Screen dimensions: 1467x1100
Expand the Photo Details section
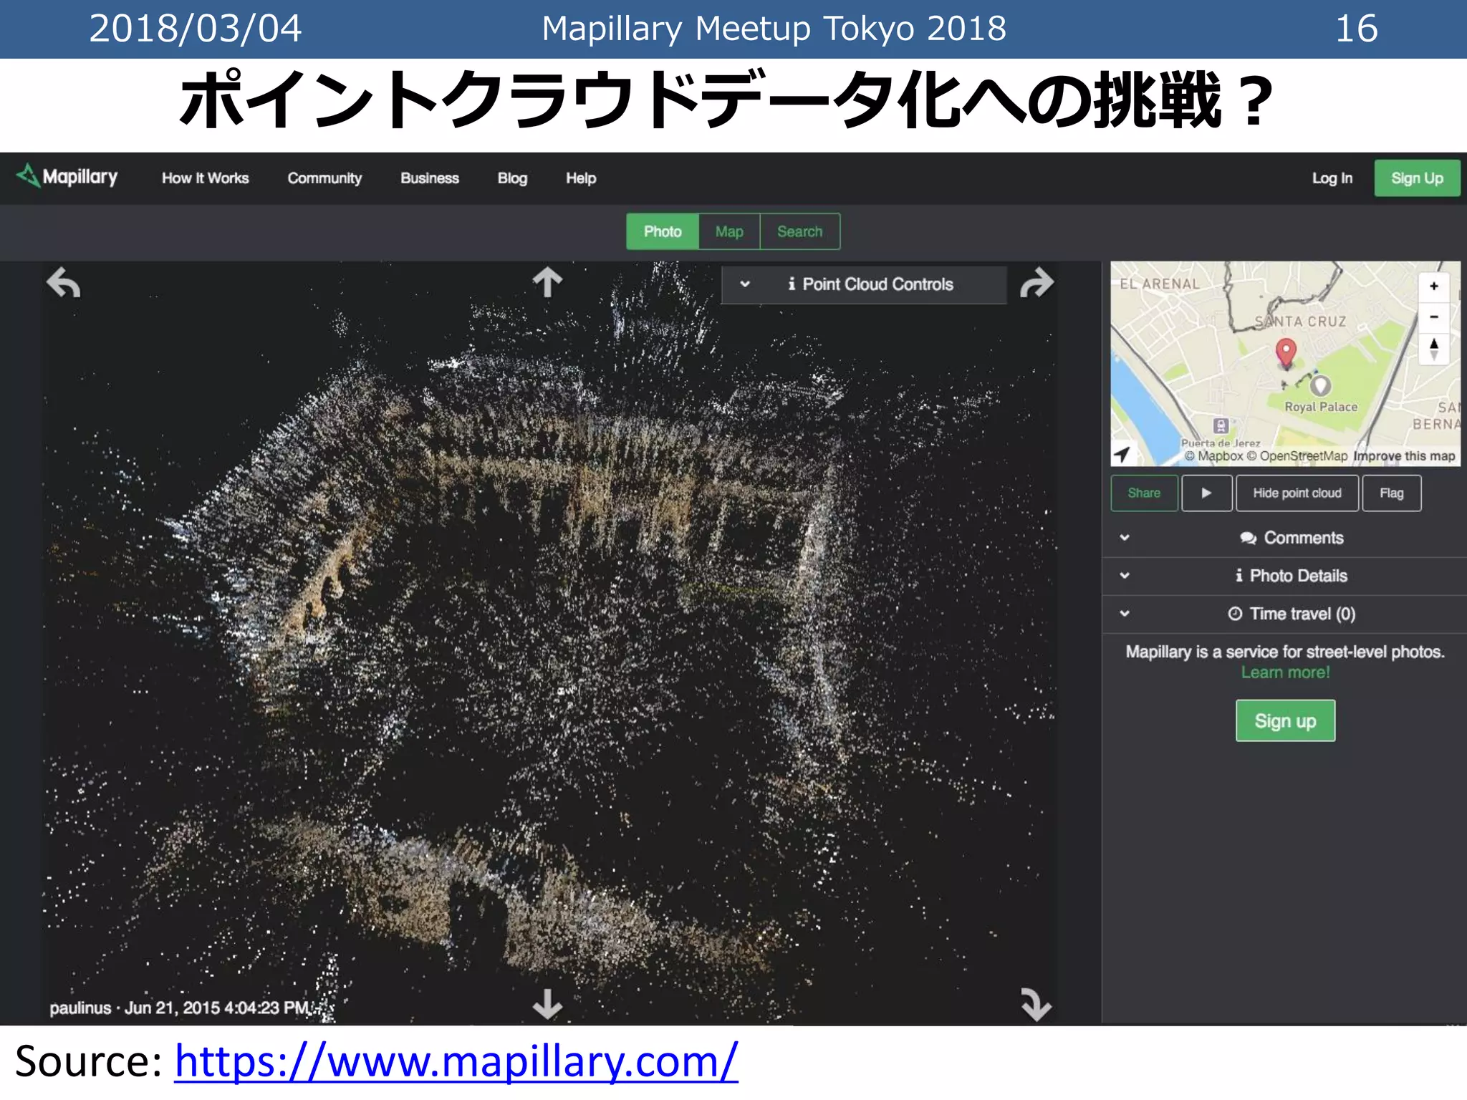coord(1284,576)
